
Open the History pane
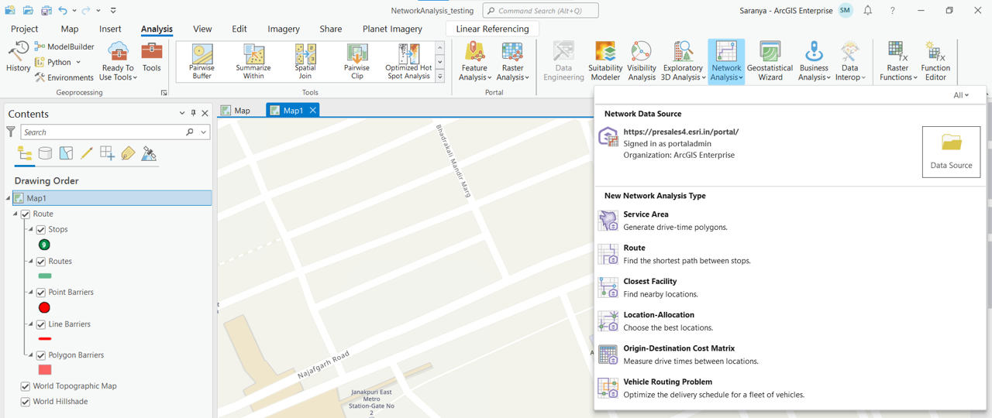(18, 57)
